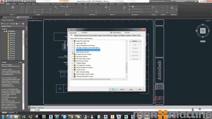Click the folder icon beside Automatic Save File Location

tap(75, 54)
